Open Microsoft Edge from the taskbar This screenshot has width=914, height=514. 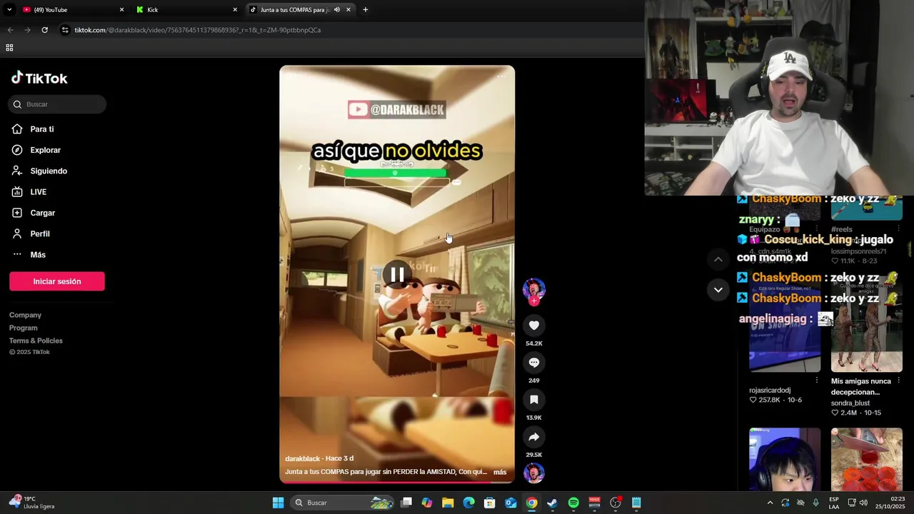pos(468,503)
